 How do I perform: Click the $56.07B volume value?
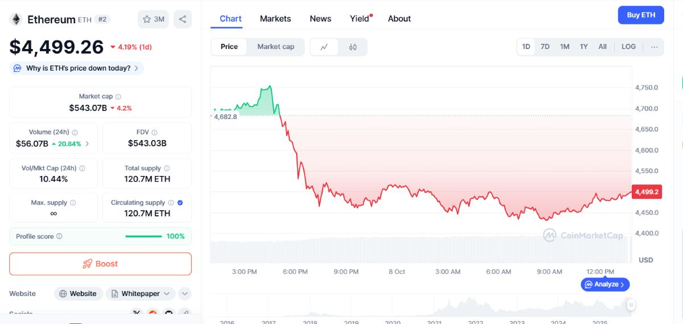click(x=32, y=143)
